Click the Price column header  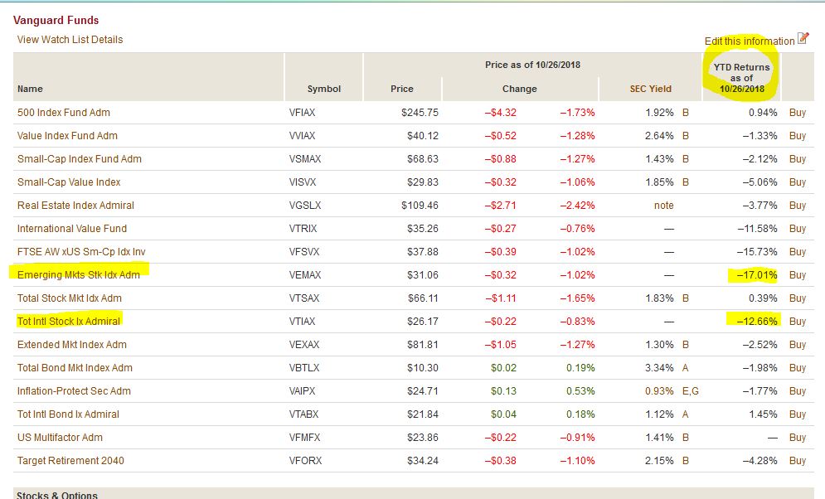402,89
